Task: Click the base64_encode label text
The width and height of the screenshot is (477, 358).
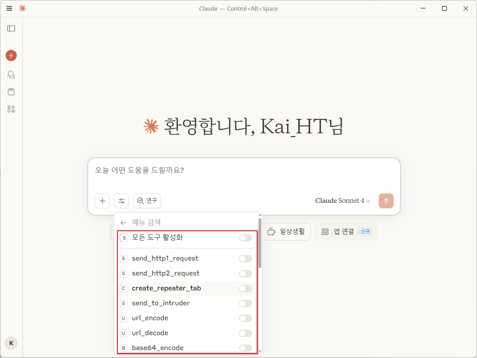Action: pyautogui.click(x=157, y=348)
